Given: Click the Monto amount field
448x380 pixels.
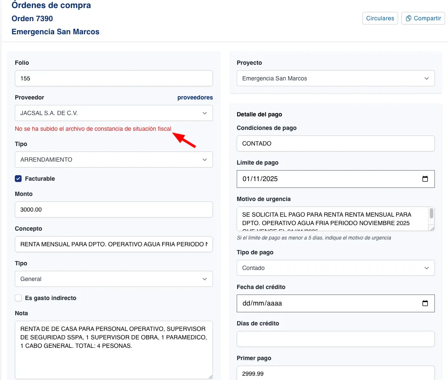Looking at the screenshot, I should [x=113, y=209].
